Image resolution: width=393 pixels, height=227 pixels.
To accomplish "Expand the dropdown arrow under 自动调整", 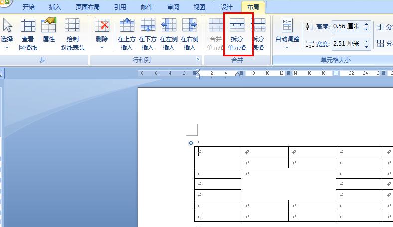I will pyautogui.click(x=287, y=47).
